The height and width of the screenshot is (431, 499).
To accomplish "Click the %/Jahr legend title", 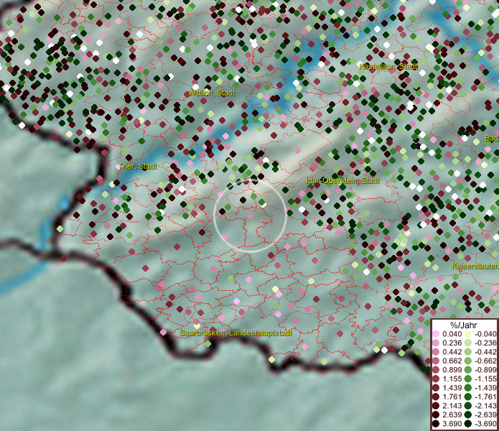I will 462,325.
